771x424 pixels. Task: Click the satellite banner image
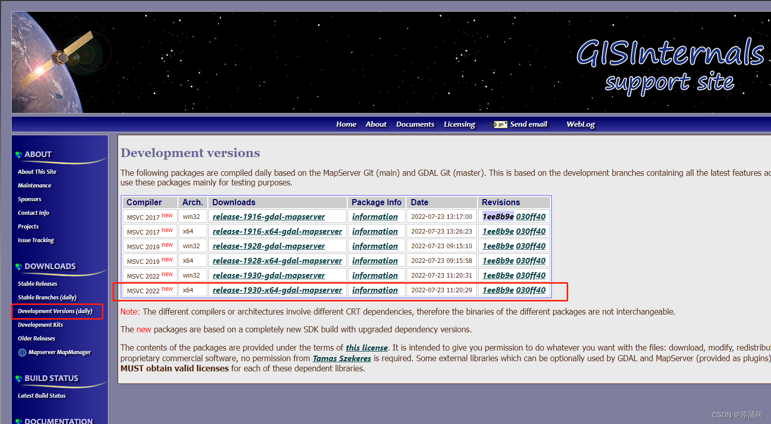tap(391, 62)
